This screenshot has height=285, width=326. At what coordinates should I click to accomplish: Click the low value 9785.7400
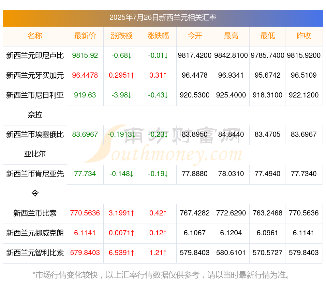coord(268,55)
